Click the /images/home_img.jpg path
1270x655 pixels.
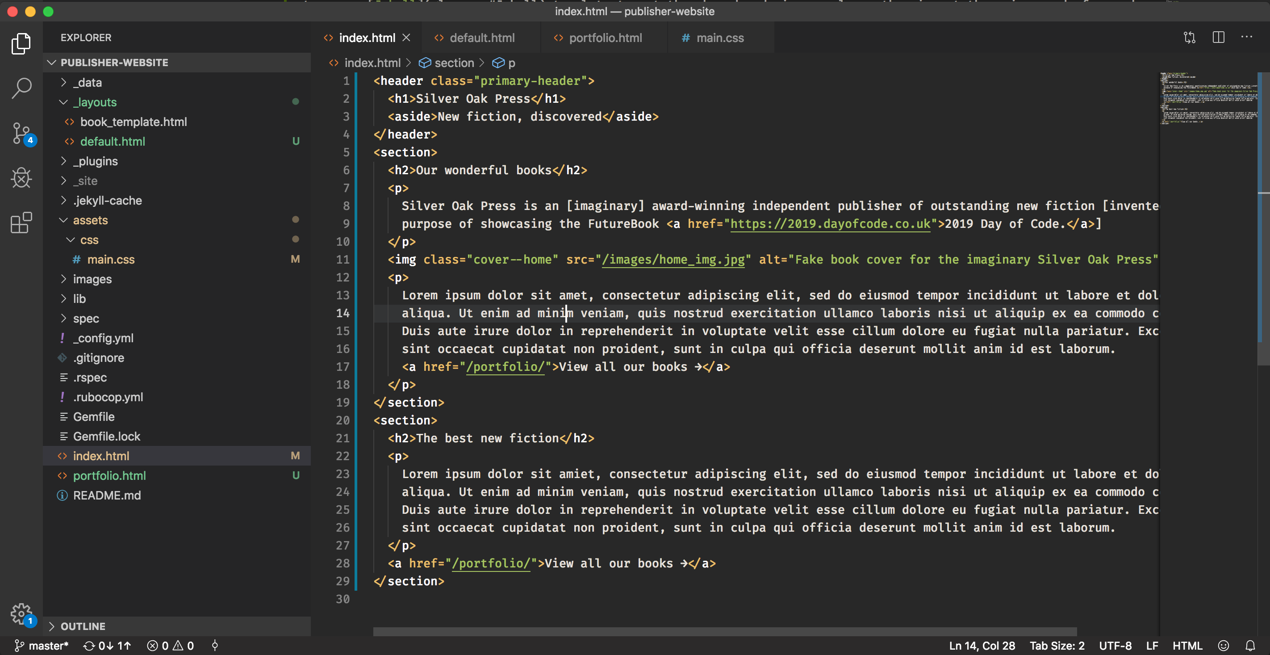673,260
